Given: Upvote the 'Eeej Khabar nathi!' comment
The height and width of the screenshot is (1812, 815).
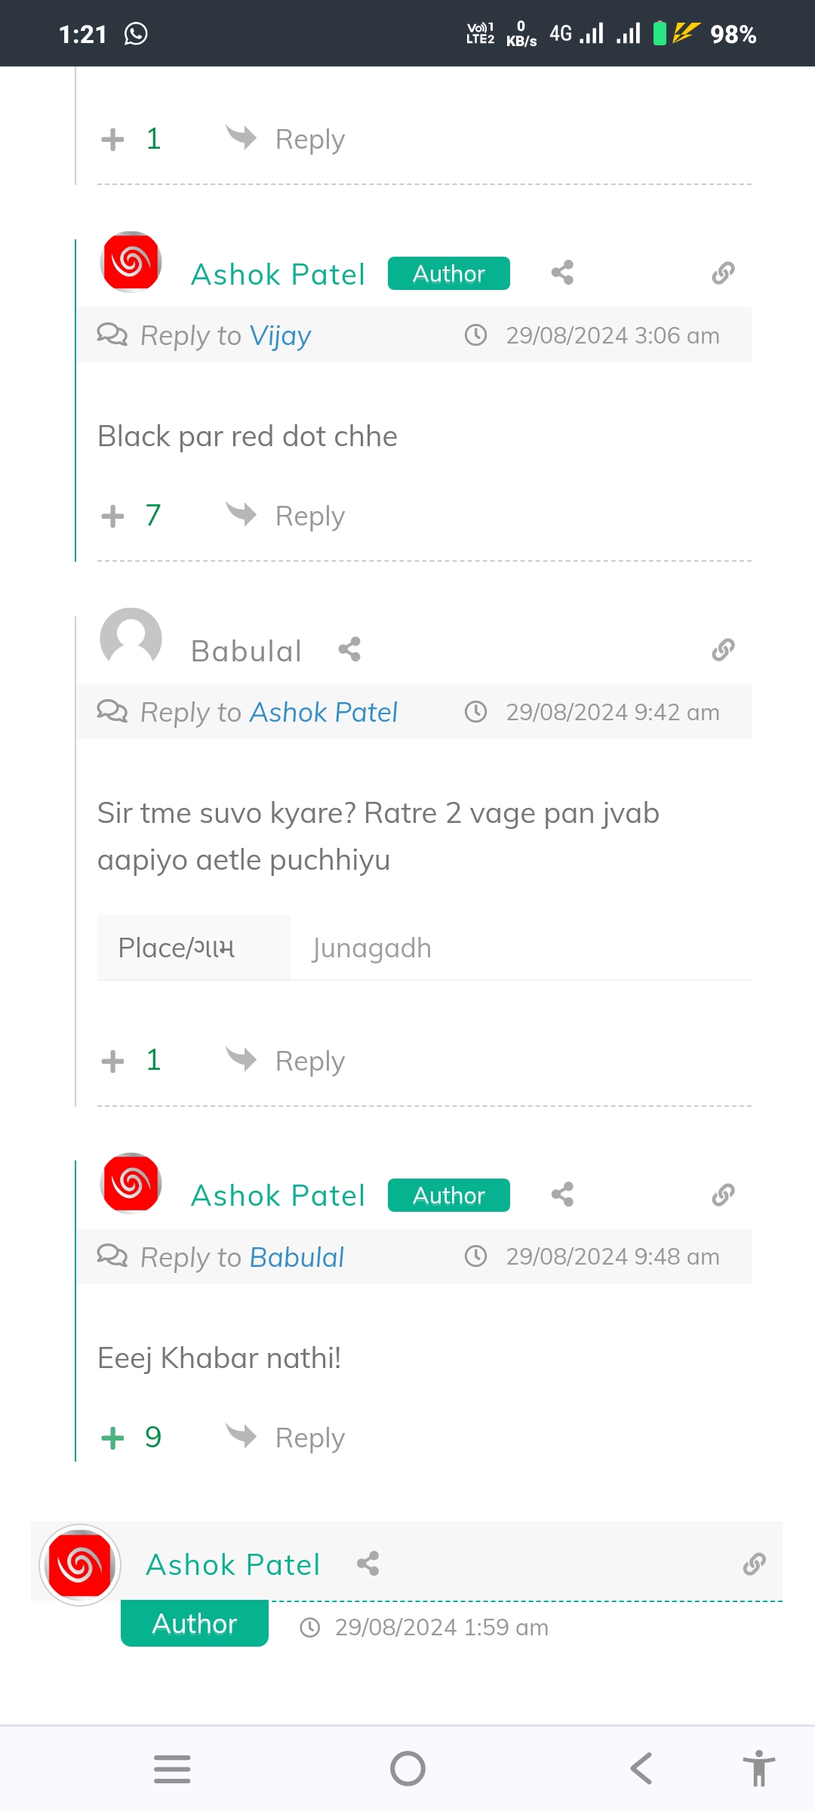Looking at the screenshot, I should coord(112,1438).
